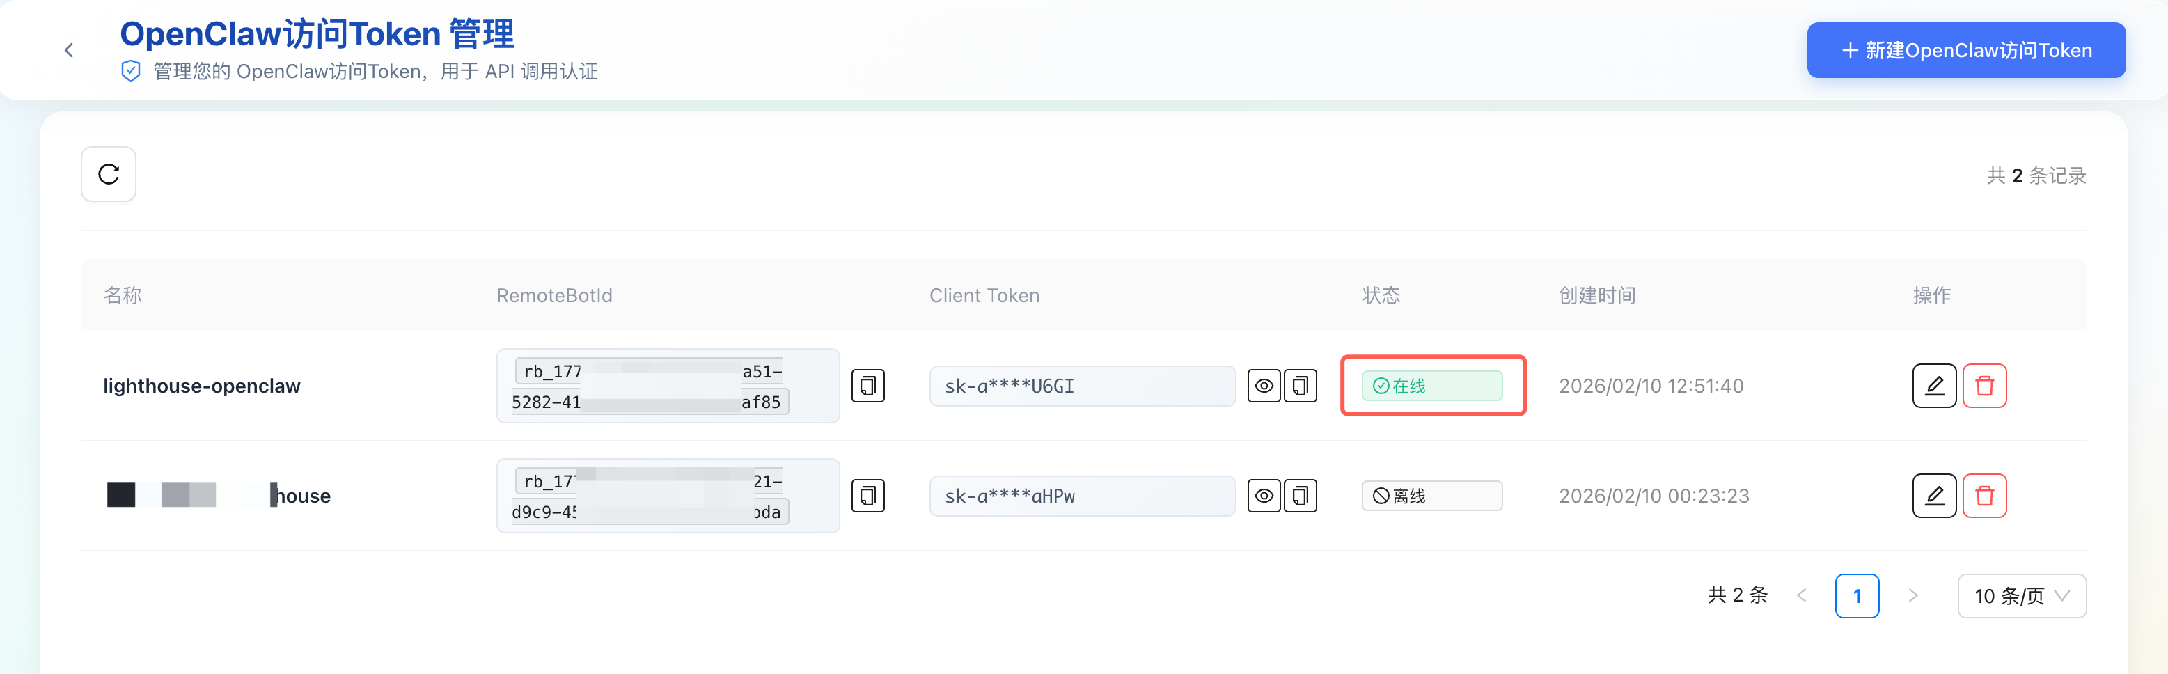
Task: Click 新建OpenClaw访问Token button
Action: pyautogui.click(x=1966, y=51)
